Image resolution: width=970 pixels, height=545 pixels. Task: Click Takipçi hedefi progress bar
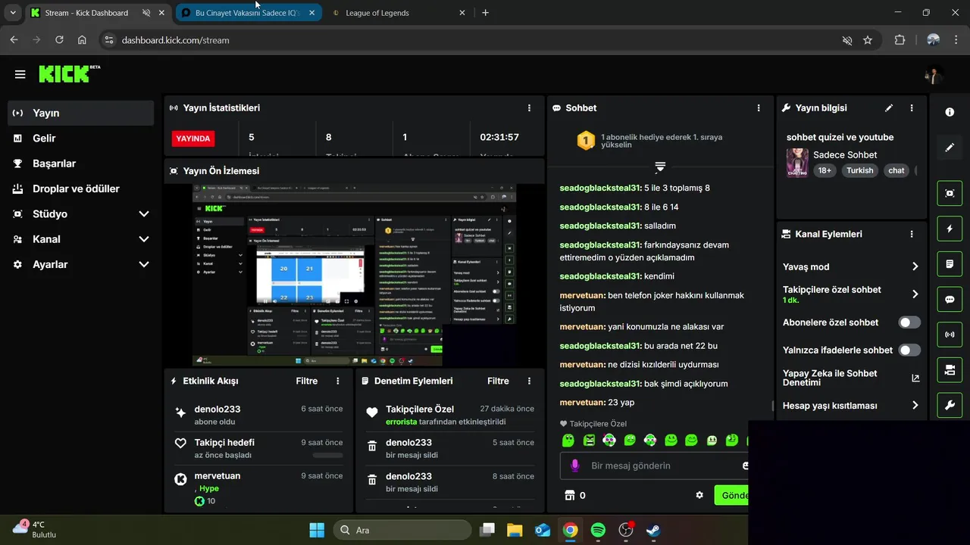tap(327, 455)
